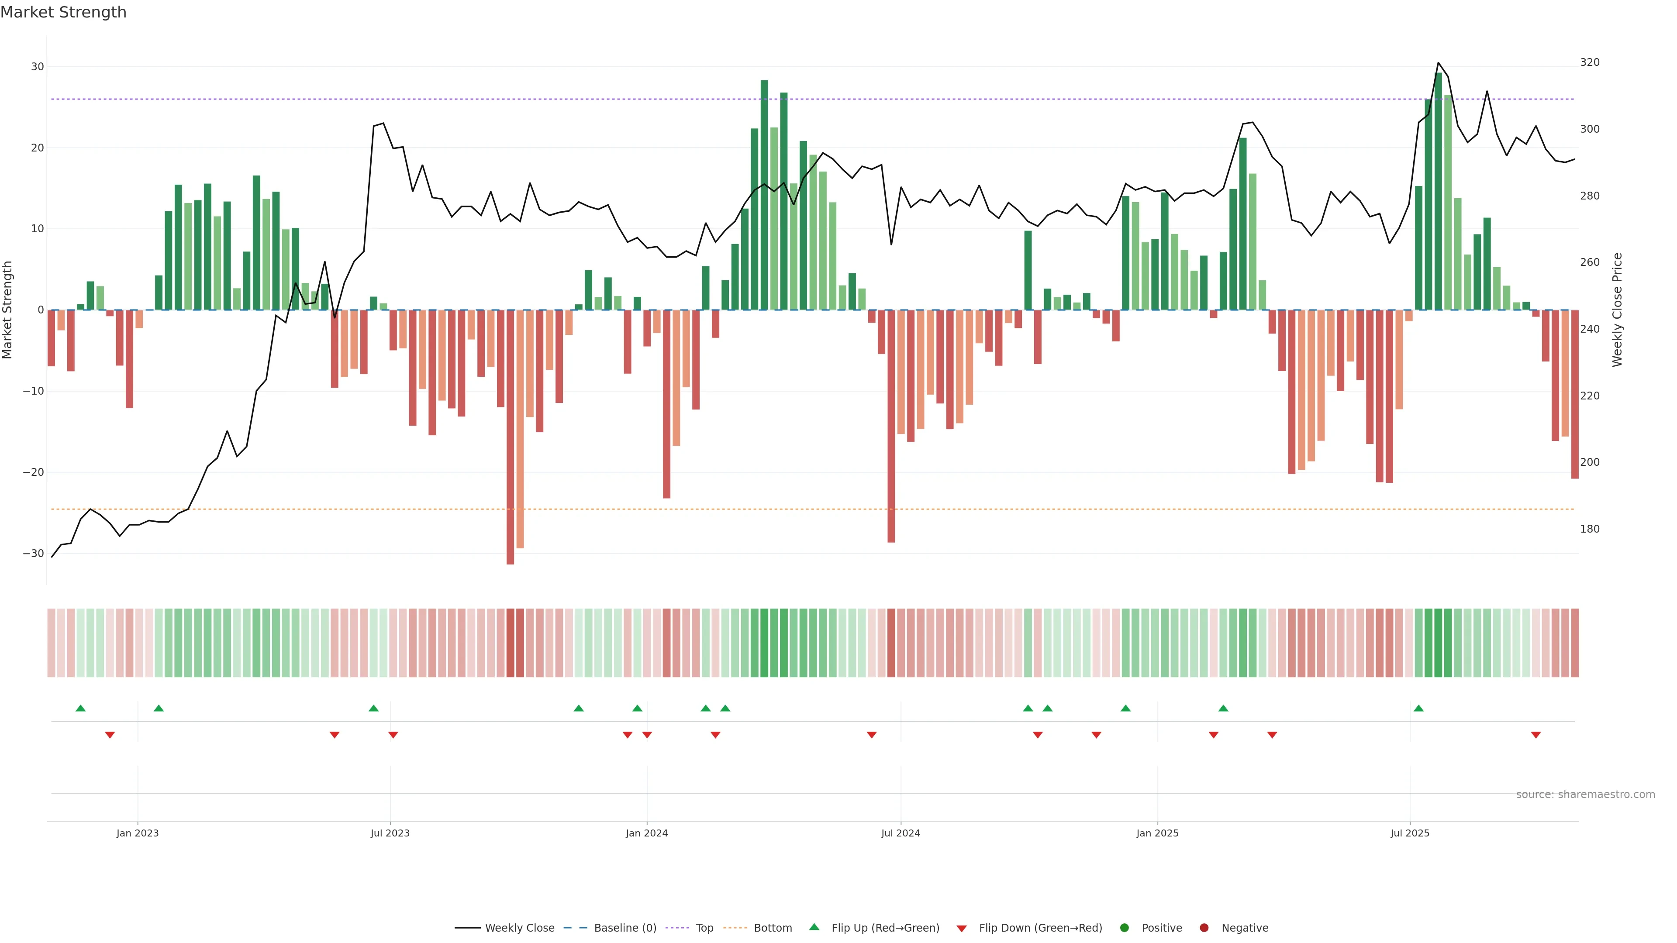Image resolution: width=1677 pixels, height=943 pixels.
Task: Click flip-up triangle just after Jul 2025
Action: [1418, 708]
